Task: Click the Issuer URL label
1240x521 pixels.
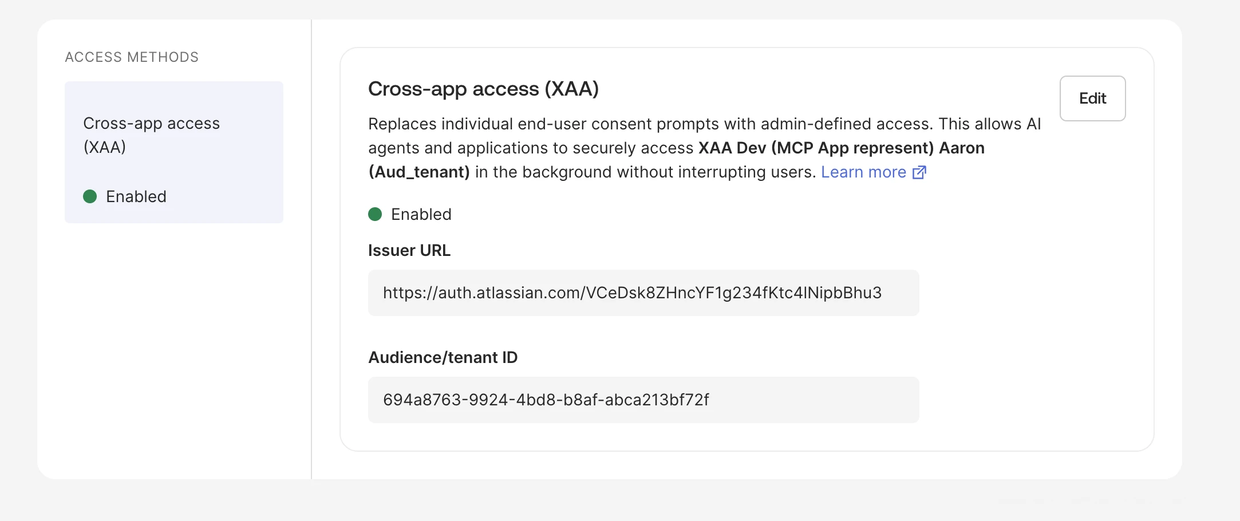Action: pos(409,250)
